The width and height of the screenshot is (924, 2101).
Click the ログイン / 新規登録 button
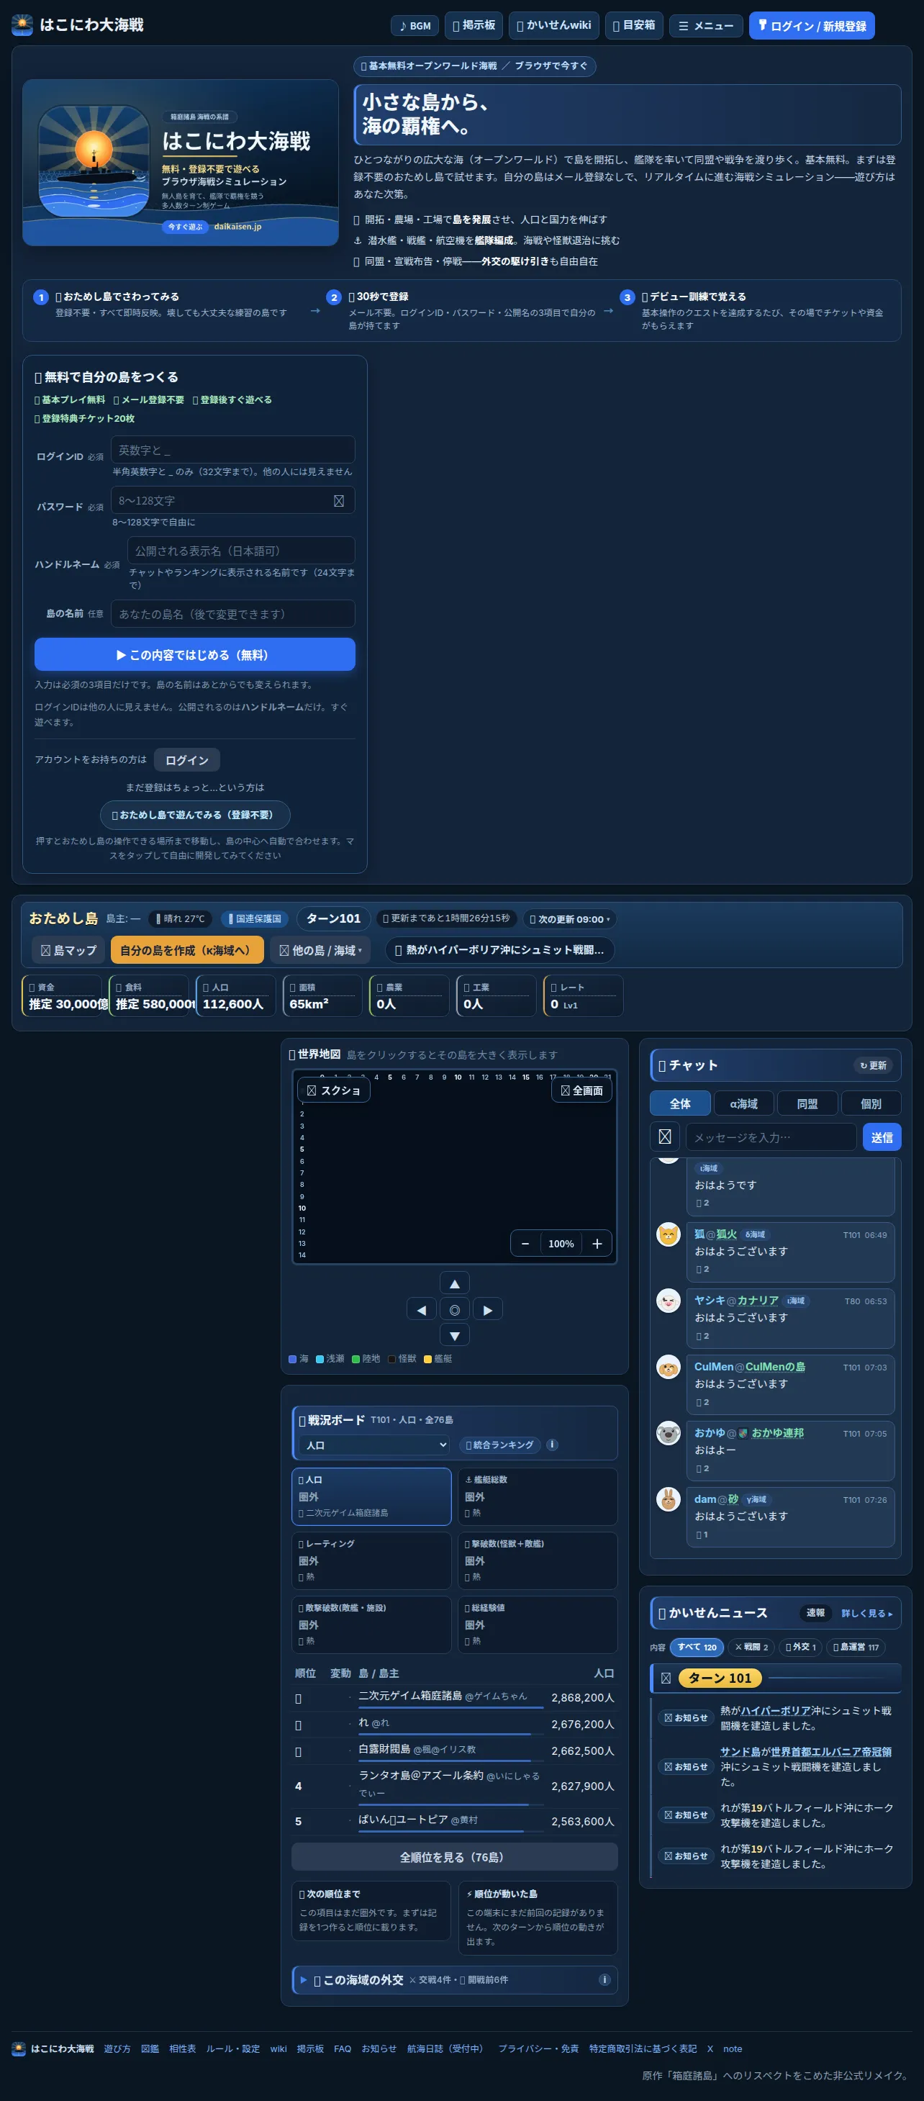[x=812, y=26]
